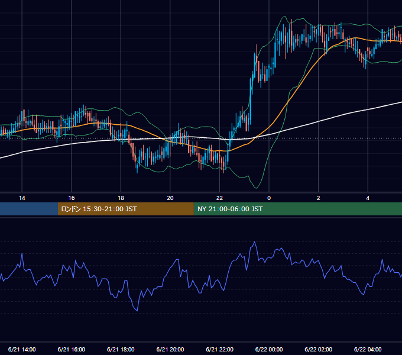Click the 6/21 16:00 date label
This screenshot has width=402, height=355.
[x=72, y=349]
